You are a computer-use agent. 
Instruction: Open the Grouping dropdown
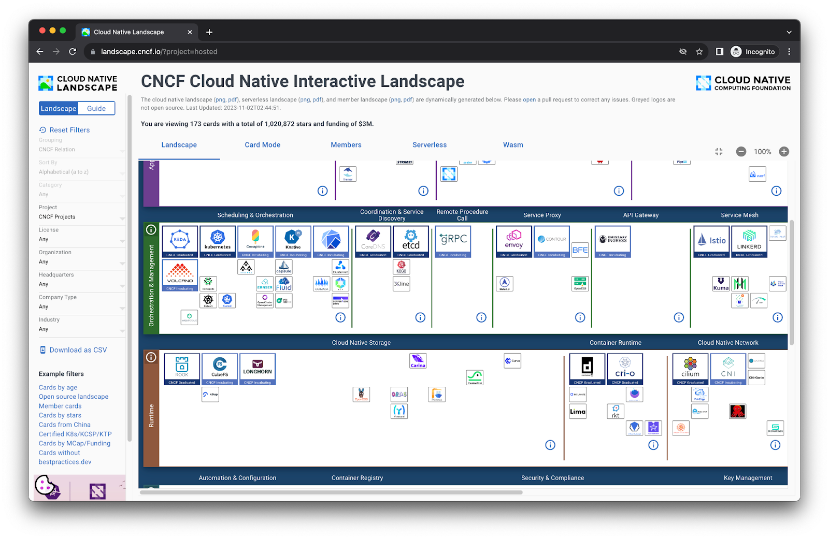click(x=82, y=149)
